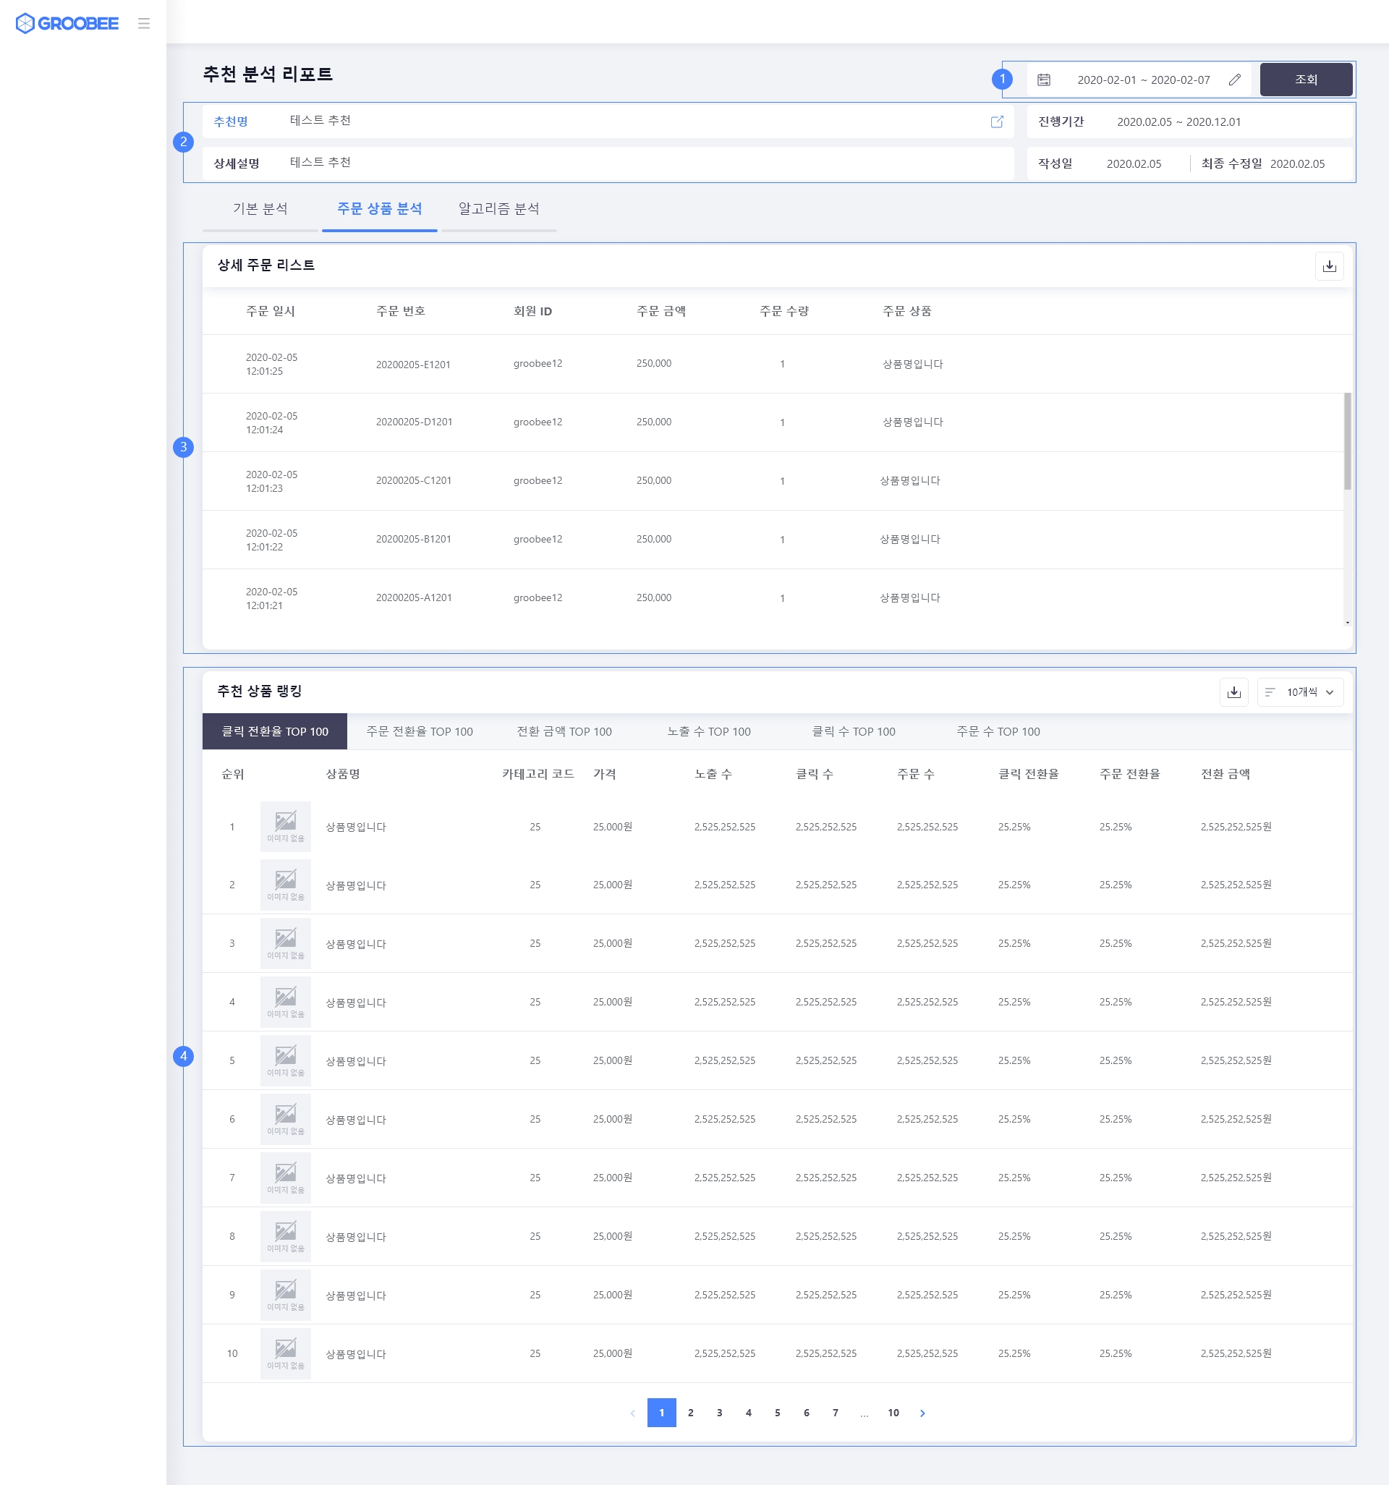1389x1485 pixels.
Task: Toggle the hamburger sidebar menu icon
Action: [x=144, y=23]
